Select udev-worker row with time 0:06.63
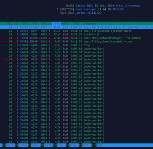This screenshot has height=149, width=153. (76, 48)
